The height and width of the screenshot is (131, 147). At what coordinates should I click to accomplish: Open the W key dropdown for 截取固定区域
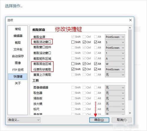click(x=115, y=64)
